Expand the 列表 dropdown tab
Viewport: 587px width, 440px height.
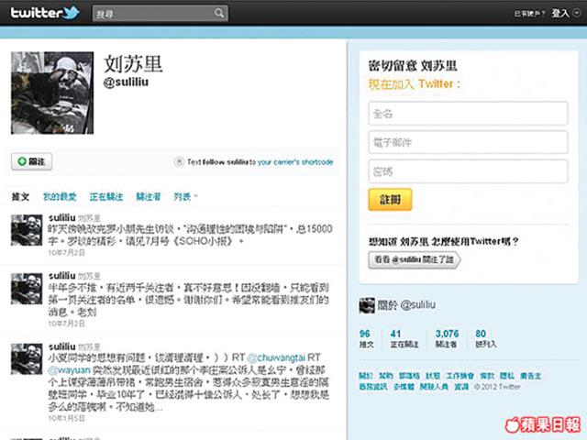click(x=185, y=196)
